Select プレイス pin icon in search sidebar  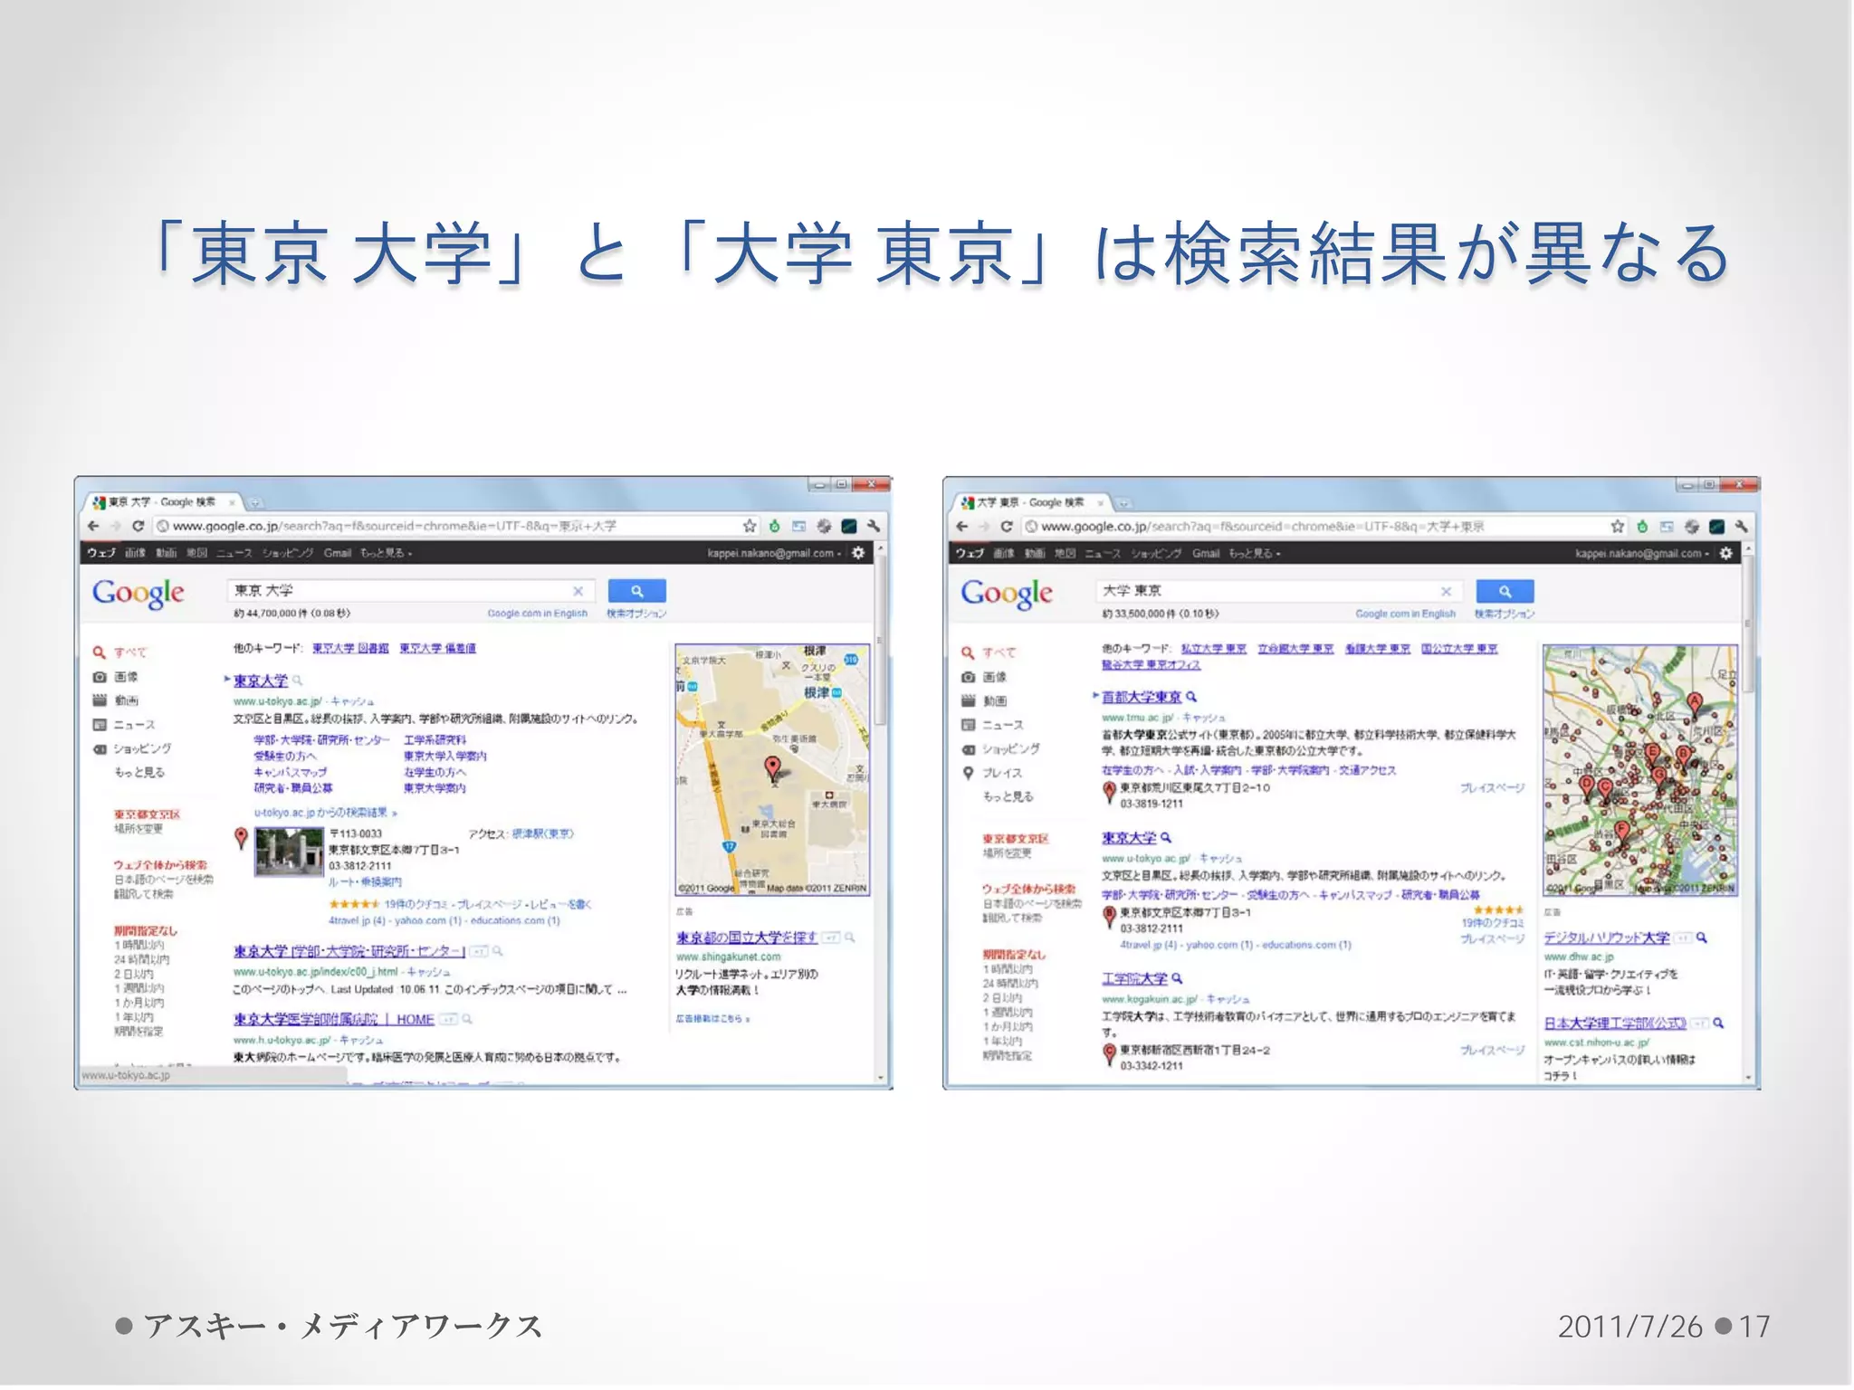point(968,773)
